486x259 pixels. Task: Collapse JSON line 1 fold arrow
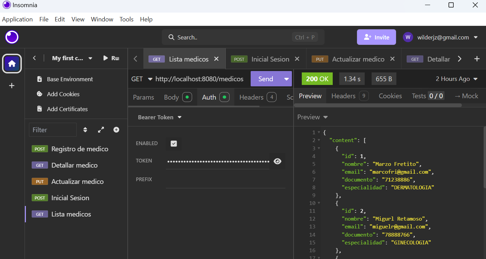tap(319, 132)
